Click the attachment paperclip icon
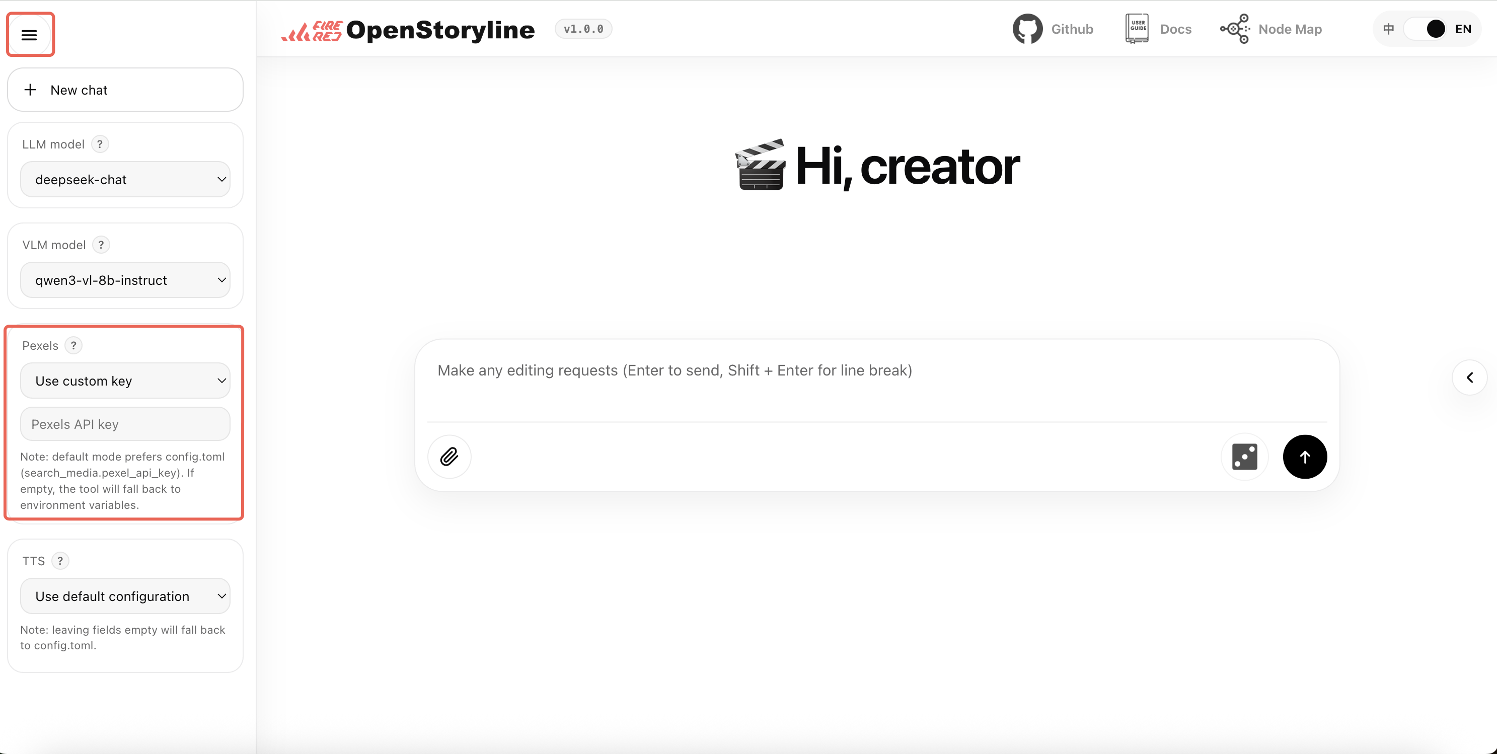The image size is (1497, 754). [448, 457]
